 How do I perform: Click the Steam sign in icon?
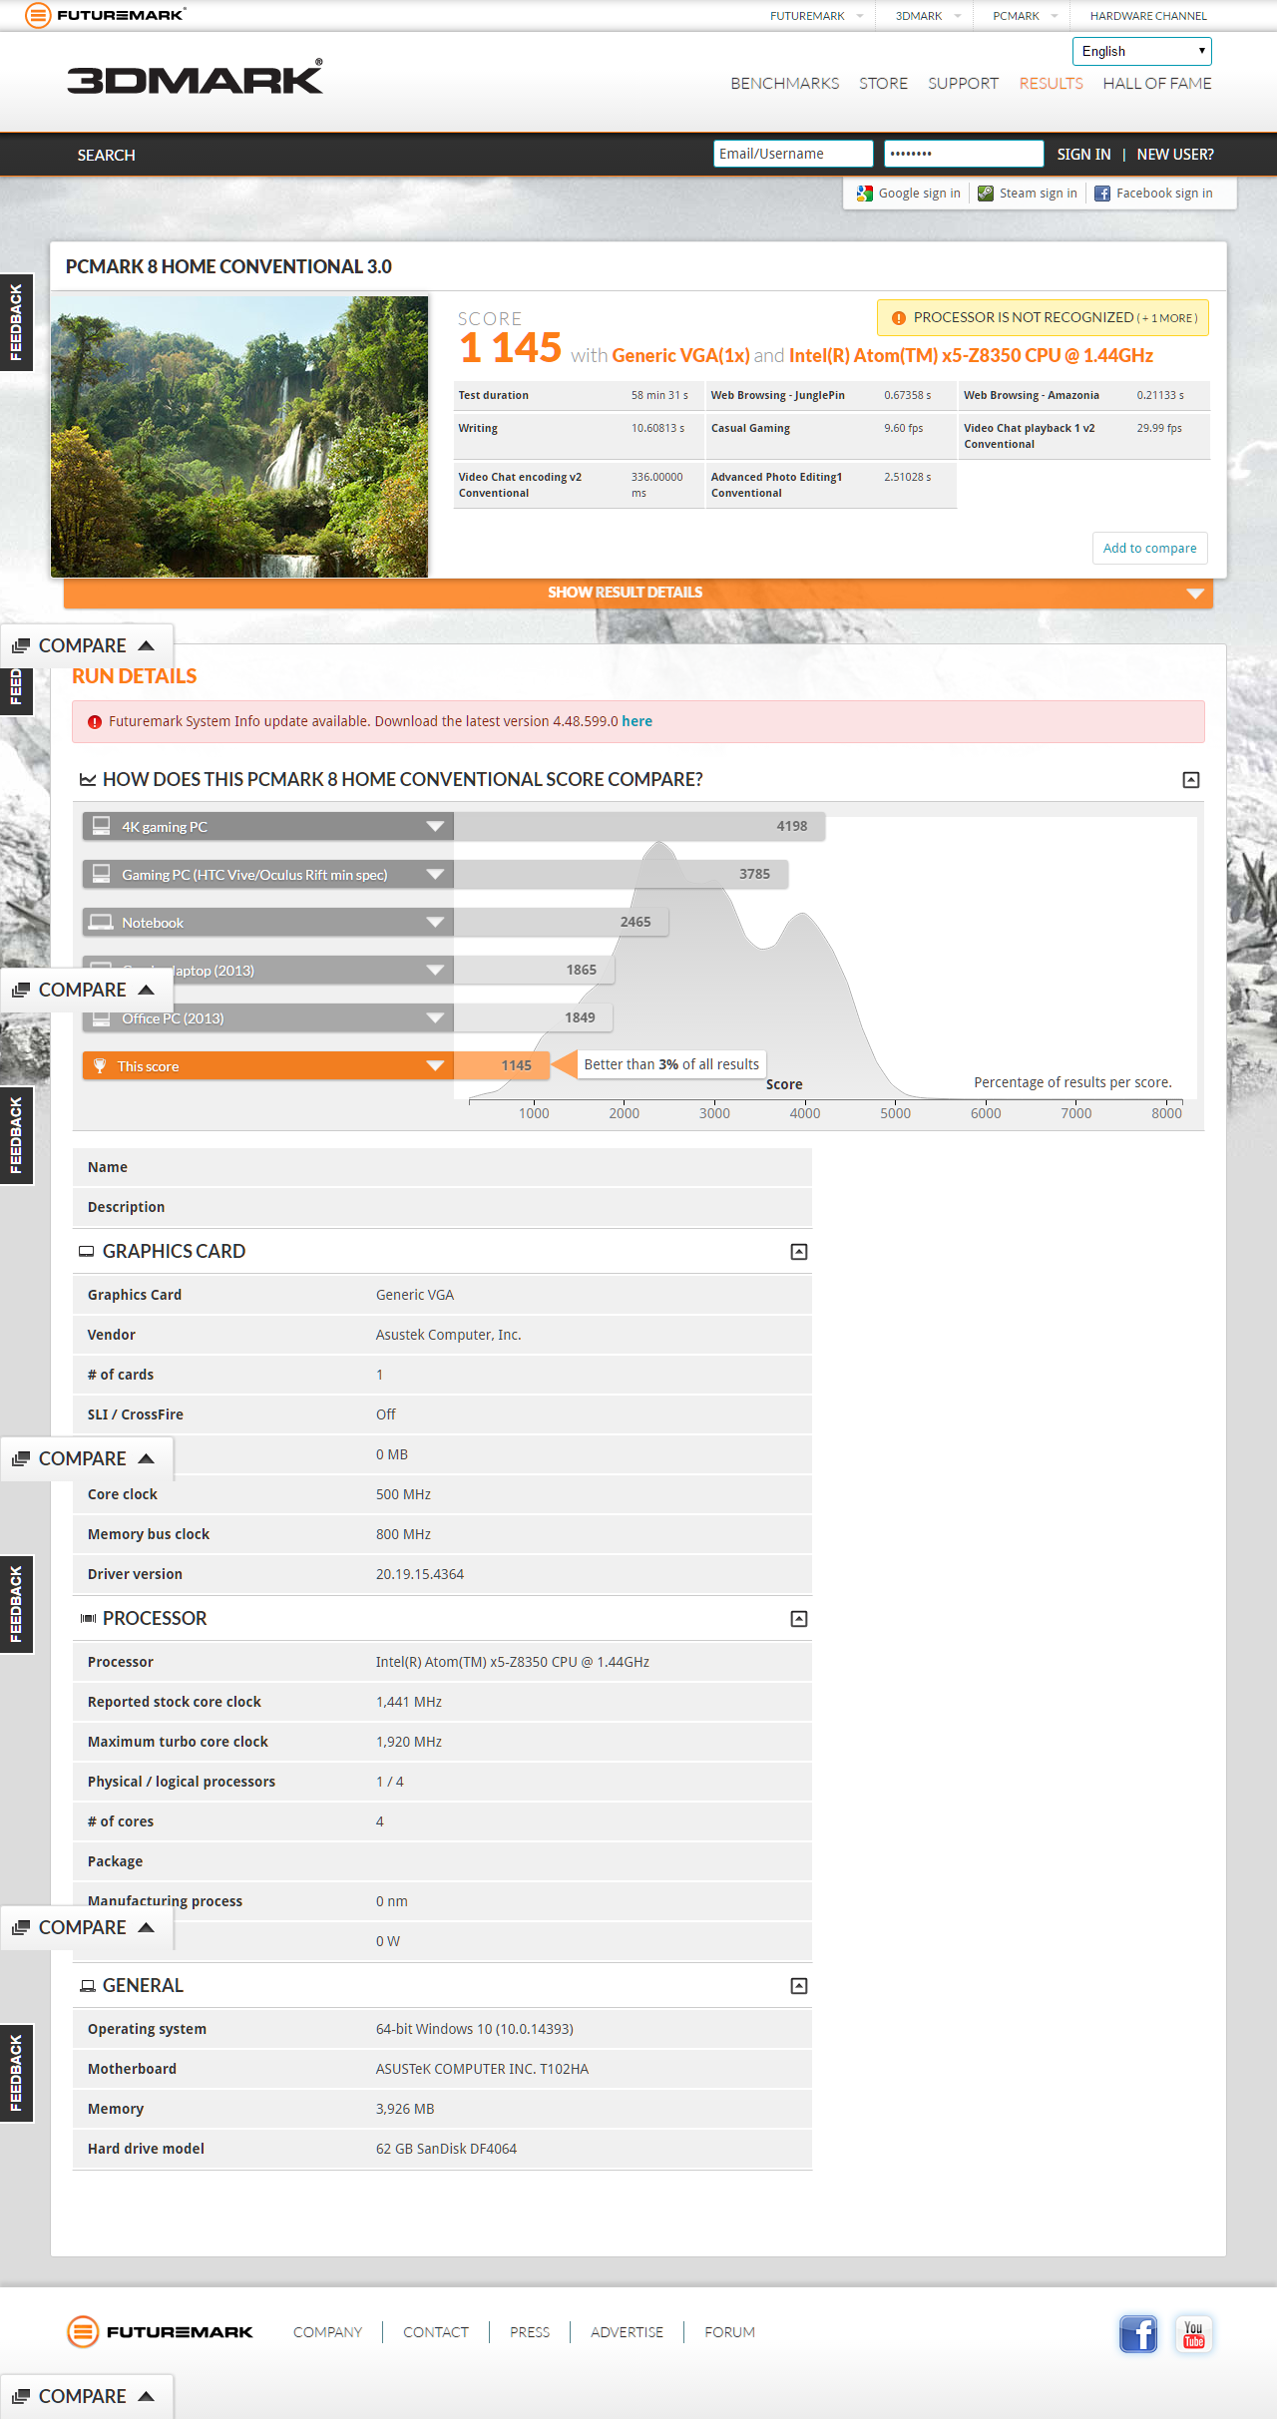(986, 194)
